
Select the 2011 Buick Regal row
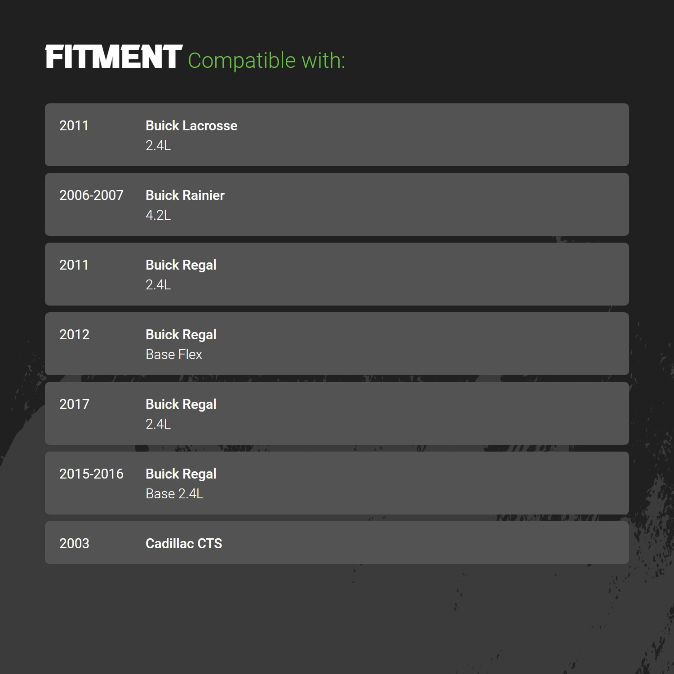(x=337, y=274)
